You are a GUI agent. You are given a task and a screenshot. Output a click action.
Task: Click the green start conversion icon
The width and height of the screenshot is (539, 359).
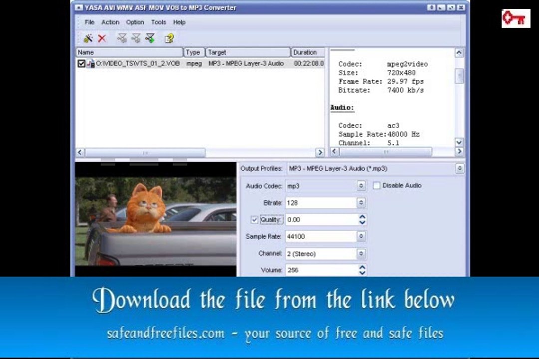[x=150, y=38]
